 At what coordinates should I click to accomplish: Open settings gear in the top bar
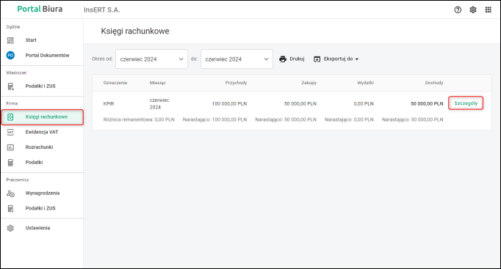(x=473, y=10)
